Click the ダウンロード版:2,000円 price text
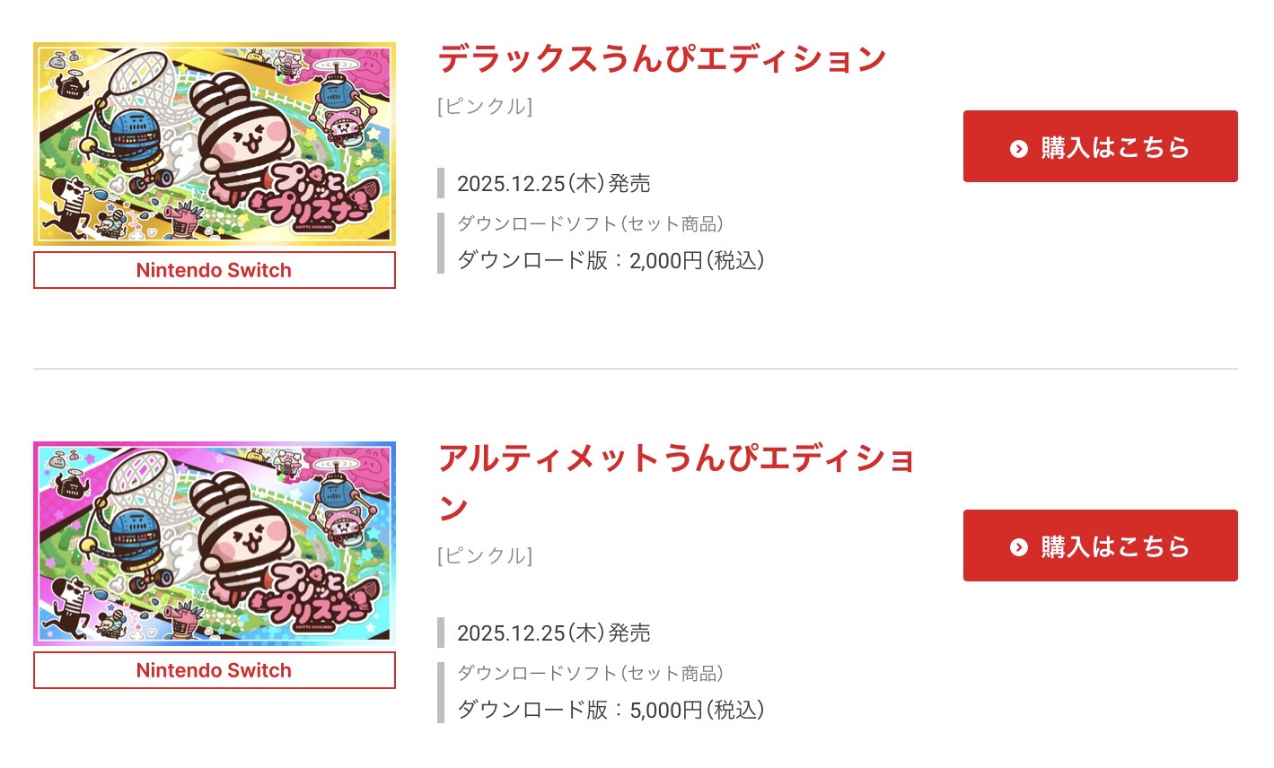1274x768 pixels. pos(611,261)
